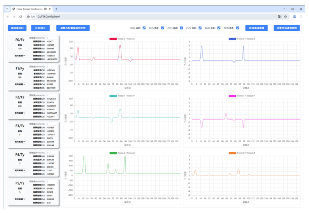The height and width of the screenshot is (213, 309).
Task: Click the blue Force 3 / Torque X legend swatch
Action: 232,39
